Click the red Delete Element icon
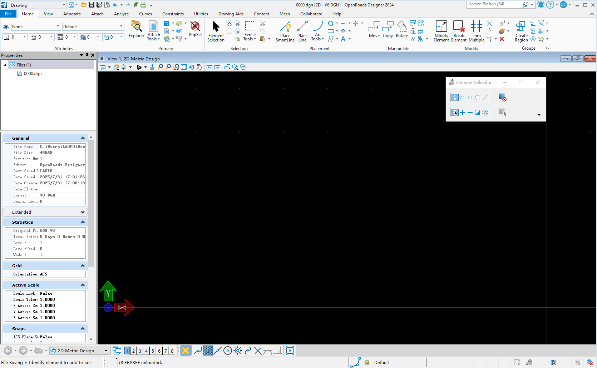The image size is (597, 368). click(x=502, y=39)
